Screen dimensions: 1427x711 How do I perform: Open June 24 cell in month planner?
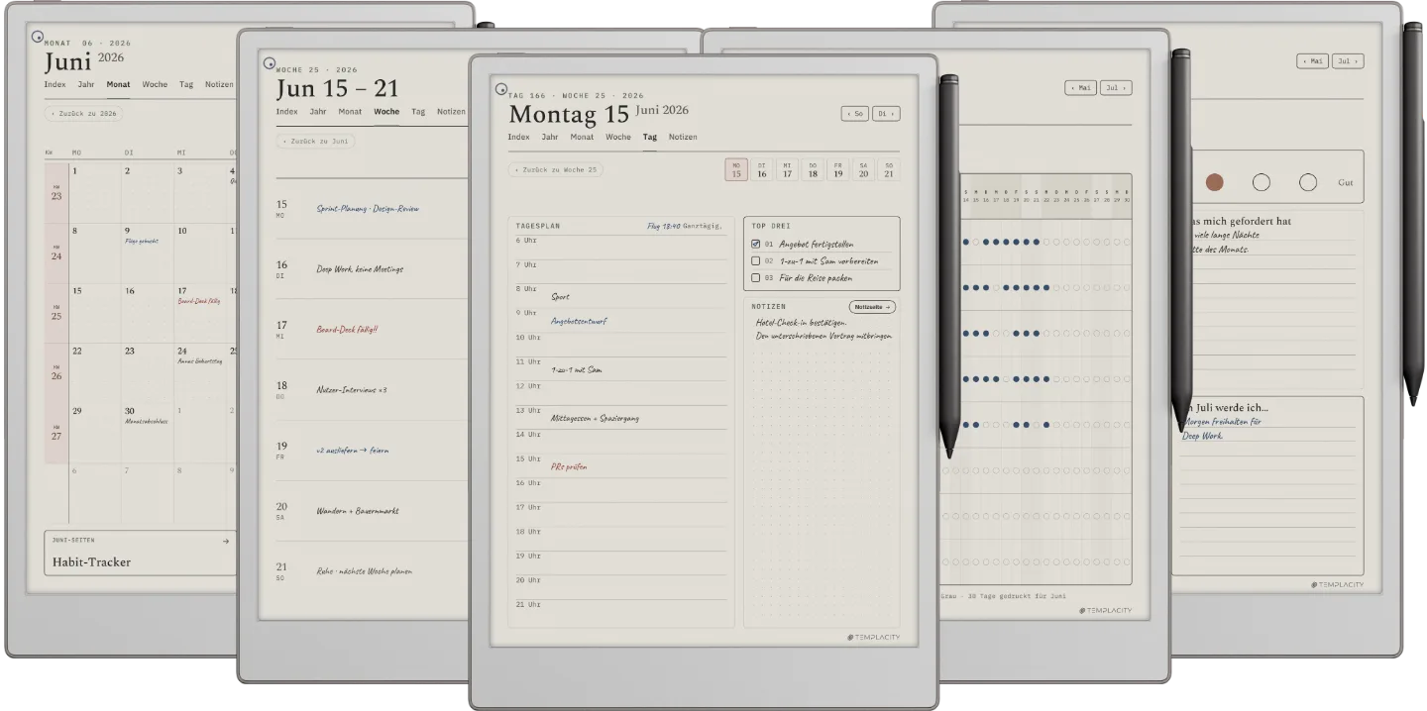click(x=201, y=372)
